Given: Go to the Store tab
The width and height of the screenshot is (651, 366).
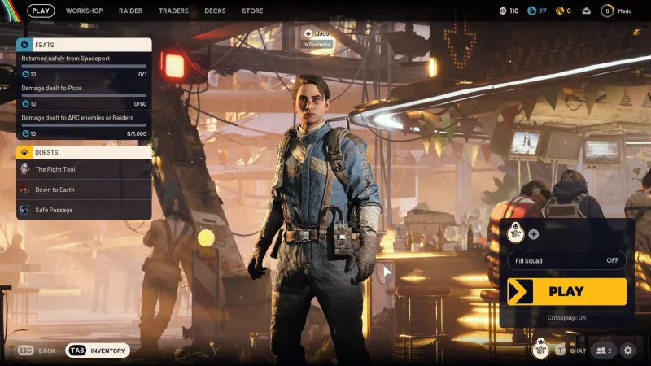Looking at the screenshot, I should pos(252,11).
